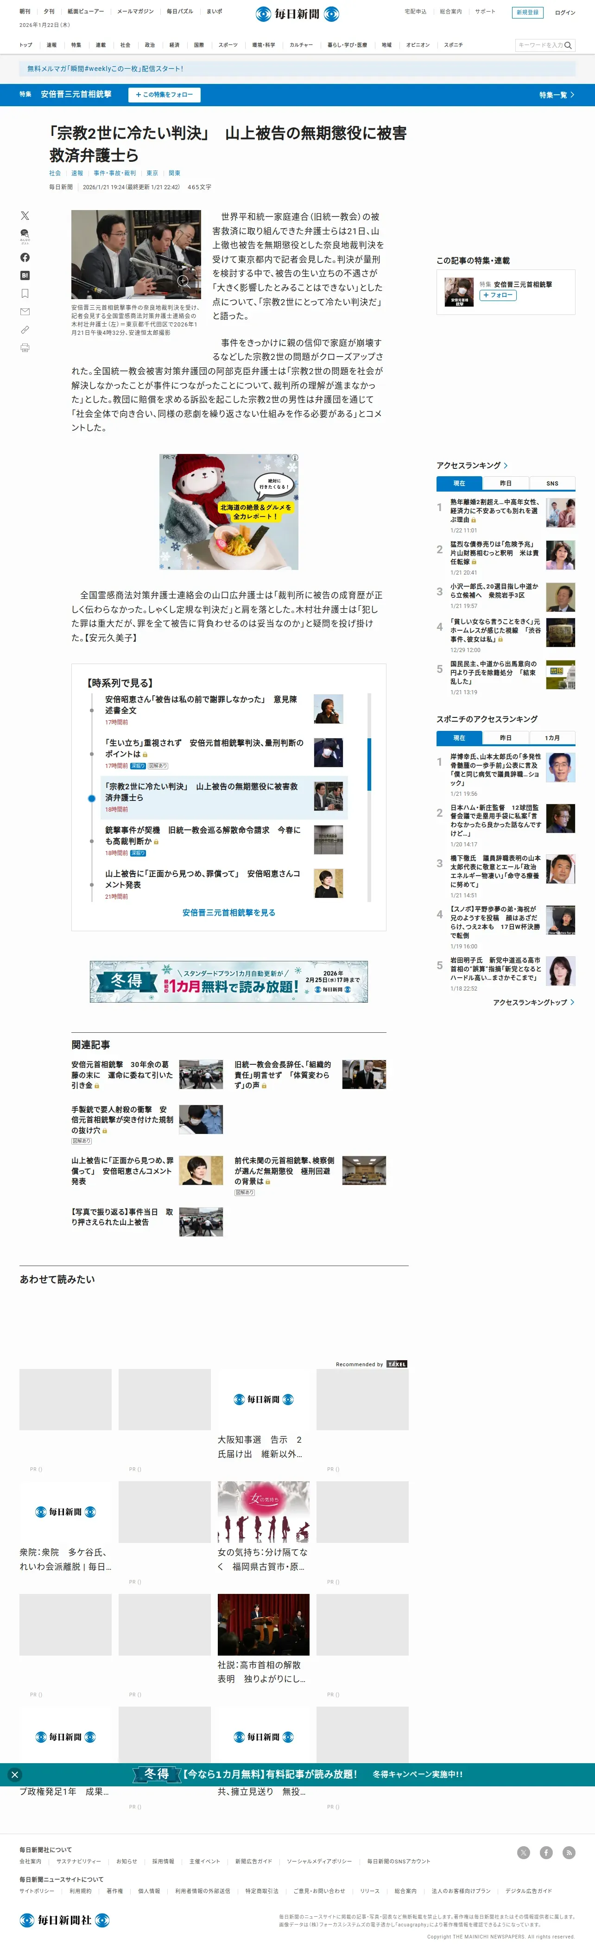
Task: Click フォロー button in sidebar feature card
Action: (498, 295)
